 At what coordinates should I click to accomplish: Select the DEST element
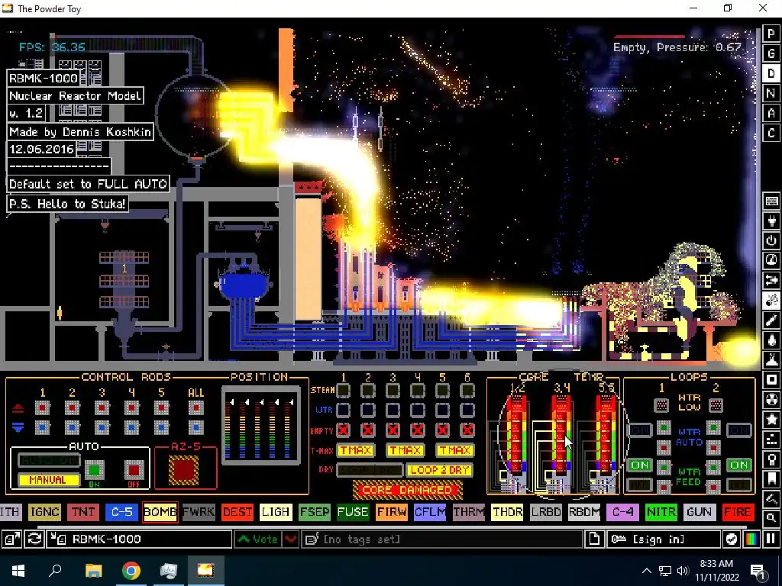(237, 512)
